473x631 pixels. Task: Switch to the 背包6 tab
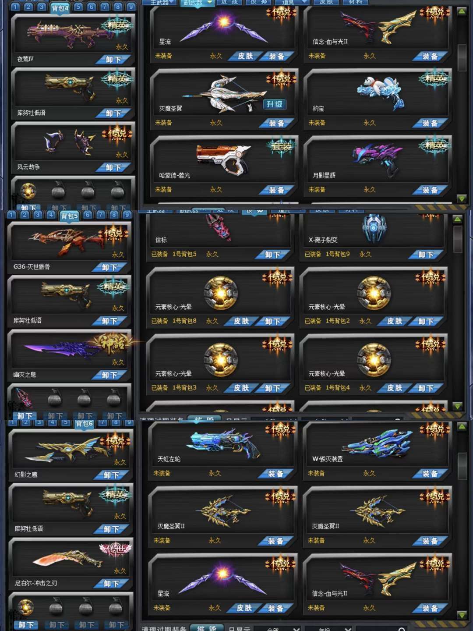[x=84, y=424]
